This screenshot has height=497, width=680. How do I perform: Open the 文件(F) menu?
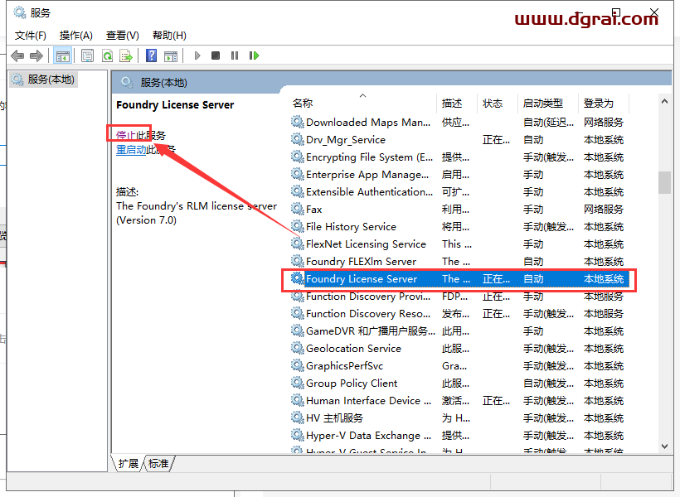(31, 36)
